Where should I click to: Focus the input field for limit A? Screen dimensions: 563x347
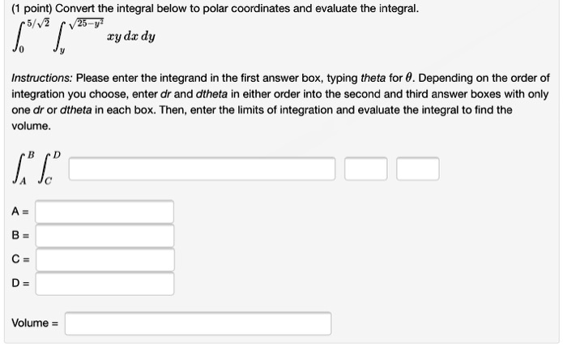[104, 212]
